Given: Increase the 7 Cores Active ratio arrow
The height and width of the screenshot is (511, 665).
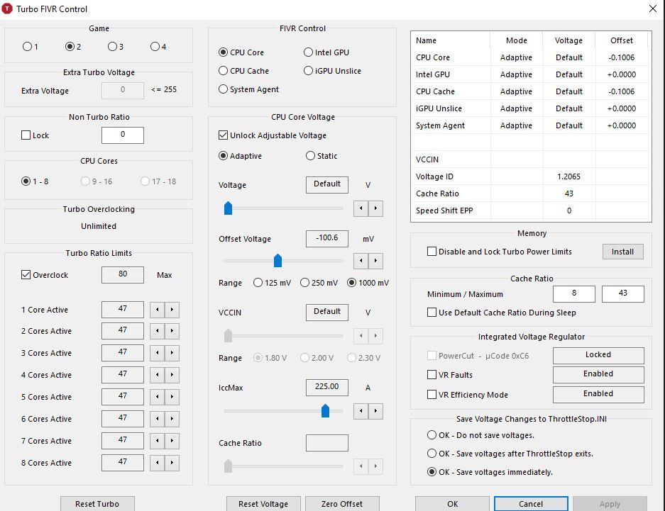Looking at the screenshot, I should [172, 441].
